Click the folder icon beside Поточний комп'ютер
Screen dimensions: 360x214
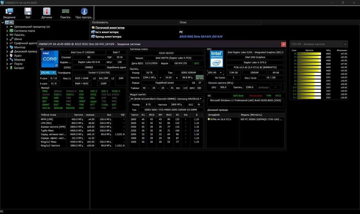[93, 28]
